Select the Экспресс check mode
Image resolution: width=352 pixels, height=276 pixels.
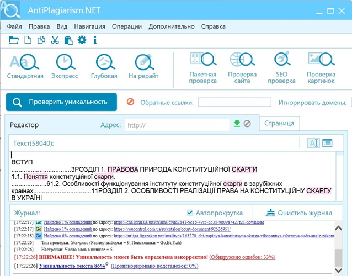65,66
